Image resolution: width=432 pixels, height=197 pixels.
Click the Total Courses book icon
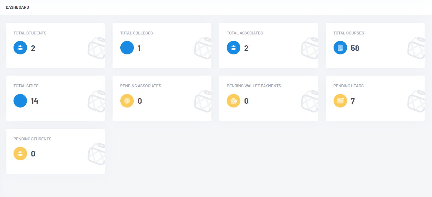(x=340, y=48)
